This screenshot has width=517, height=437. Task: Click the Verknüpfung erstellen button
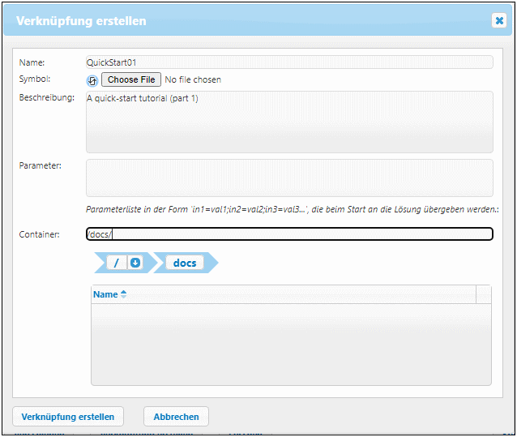tap(68, 417)
